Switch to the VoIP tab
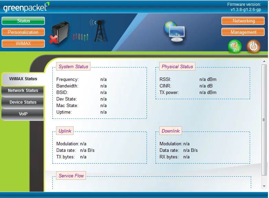269x198 pixels. [x=23, y=114]
